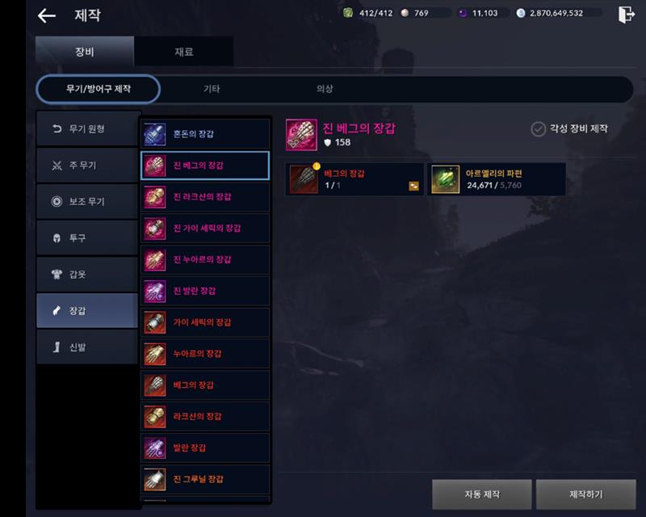The height and width of the screenshot is (517, 646).
Task: Open 보조 무기 sub-weapon category
Action: [x=87, y=202]
